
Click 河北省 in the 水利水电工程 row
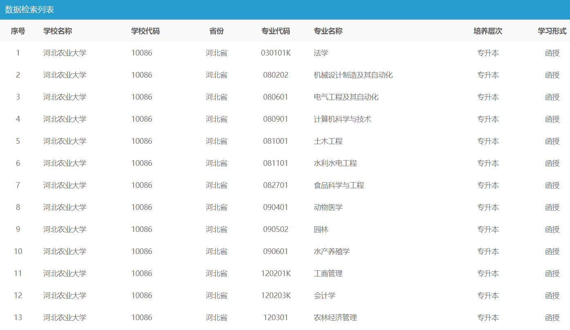pyautogui.click(x=217, y=163)
